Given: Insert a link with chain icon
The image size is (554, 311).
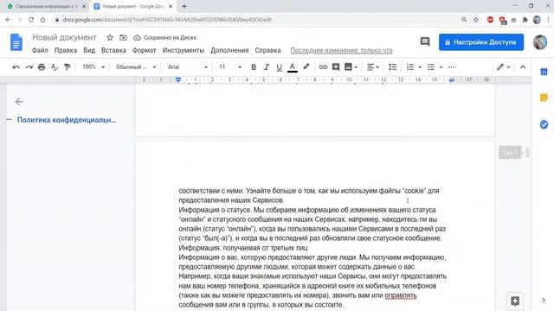Looking at the screenshot, I should point(323,67).
